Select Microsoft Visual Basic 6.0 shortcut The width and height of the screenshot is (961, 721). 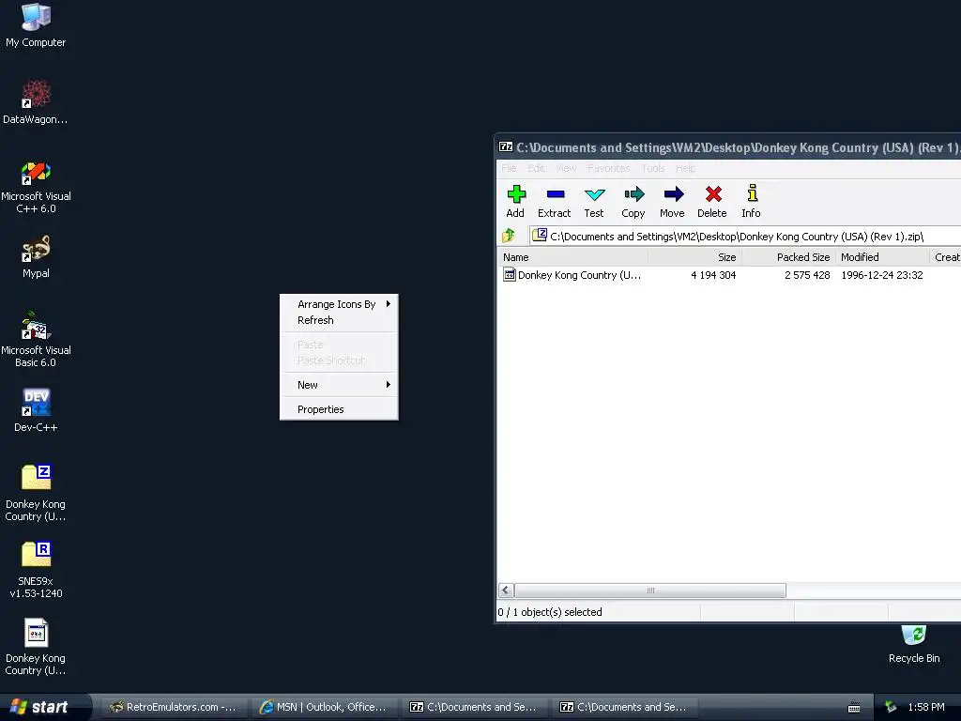pyautogui.click(x=36, y=340)
